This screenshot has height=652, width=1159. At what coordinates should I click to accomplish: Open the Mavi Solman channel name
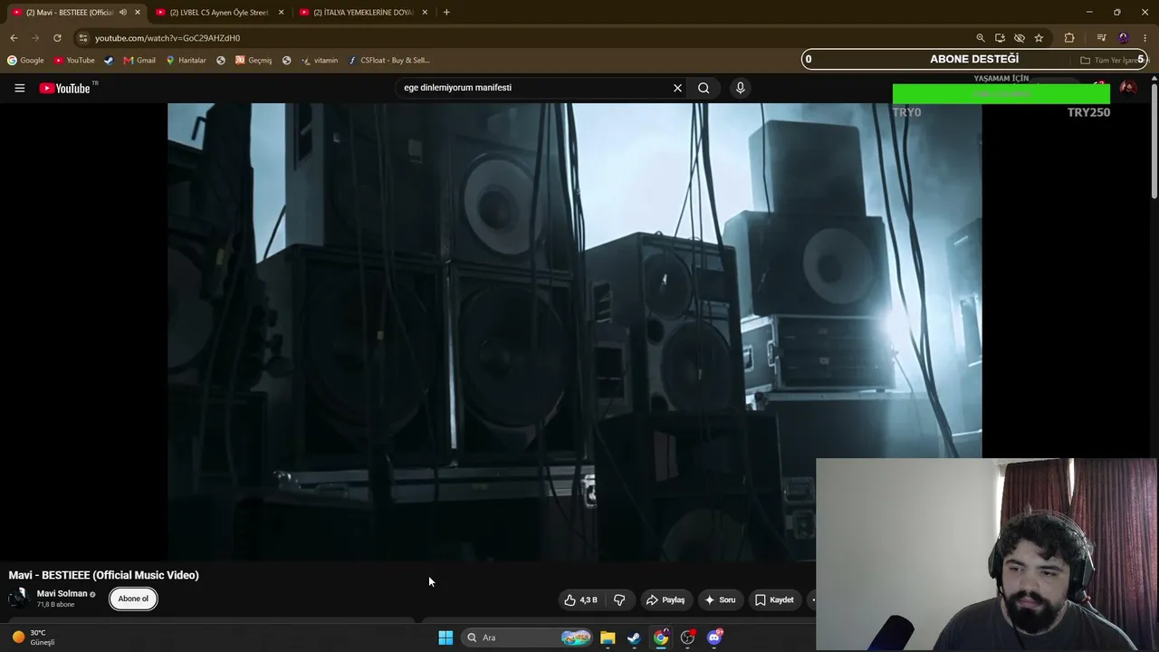62,593
